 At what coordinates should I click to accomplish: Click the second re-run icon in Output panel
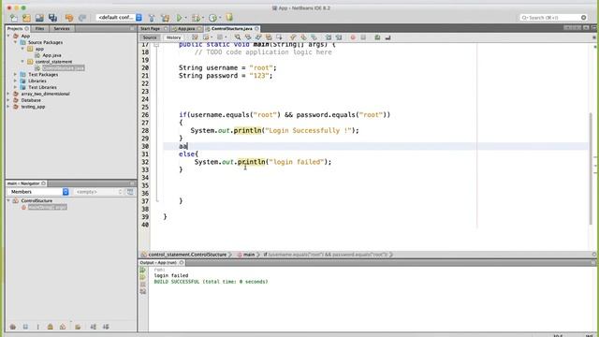pos(143,277)
